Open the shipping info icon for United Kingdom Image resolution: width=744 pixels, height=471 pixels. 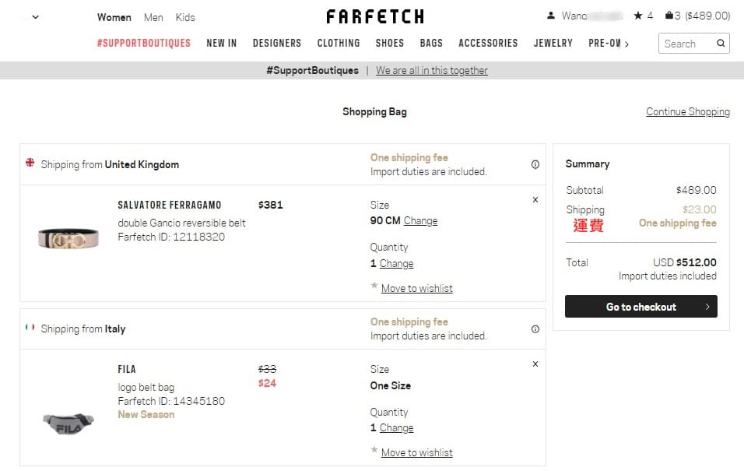point(535,164)
